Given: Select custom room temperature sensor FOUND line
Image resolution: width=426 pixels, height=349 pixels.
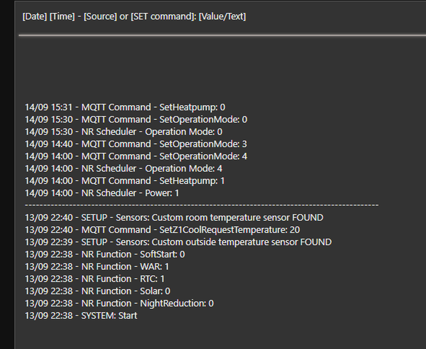Looking at the screenshot, I should click(173, 217).
